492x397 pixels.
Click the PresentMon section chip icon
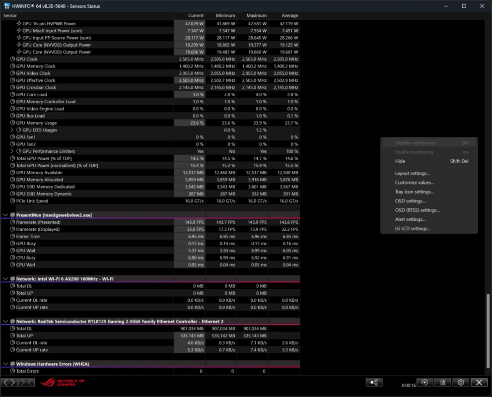pyautogui.click(x=12, y=215)
